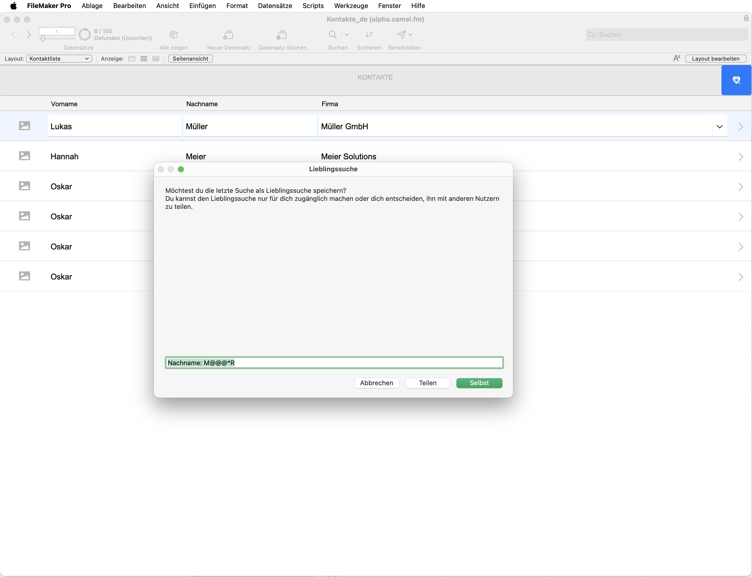Open details arrow for last Oskar row
Screen dimensions: 752x577
(740, 277)
